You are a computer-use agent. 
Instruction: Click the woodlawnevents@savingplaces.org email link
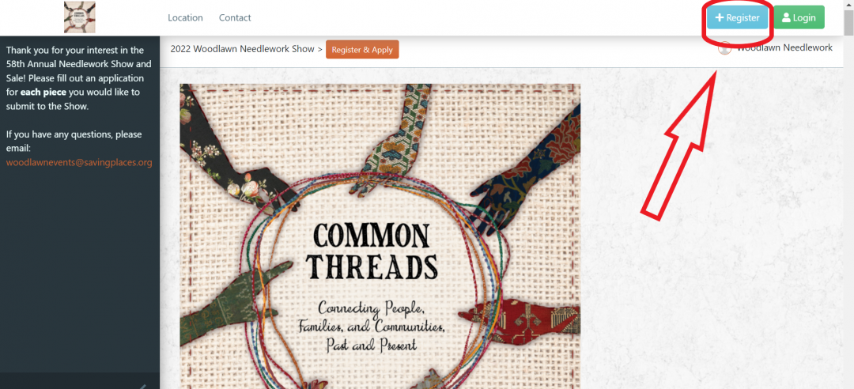pos(79,162)
